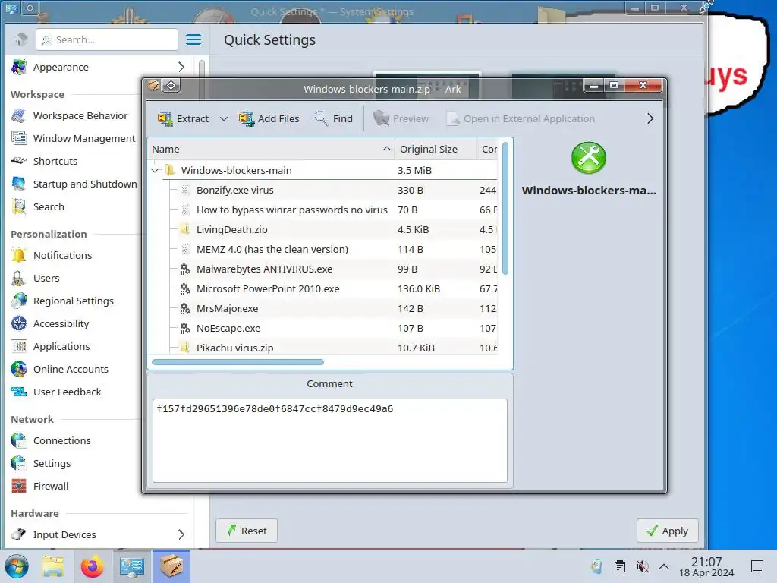Screen dimensions: 777x583
Task: Toggle Ark window on all desktops pin
Action: click(x=171, y=86)
